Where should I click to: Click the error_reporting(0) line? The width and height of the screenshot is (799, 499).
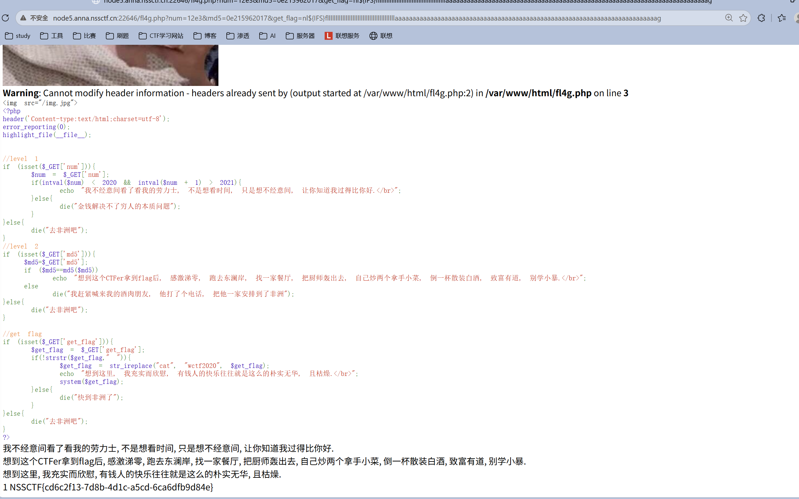36,127
